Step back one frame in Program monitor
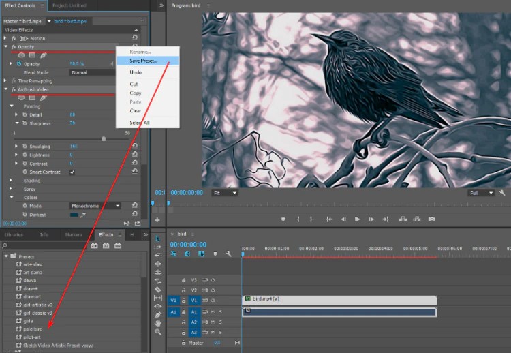This screenshot has width=511, height=353. pos(343,219)
